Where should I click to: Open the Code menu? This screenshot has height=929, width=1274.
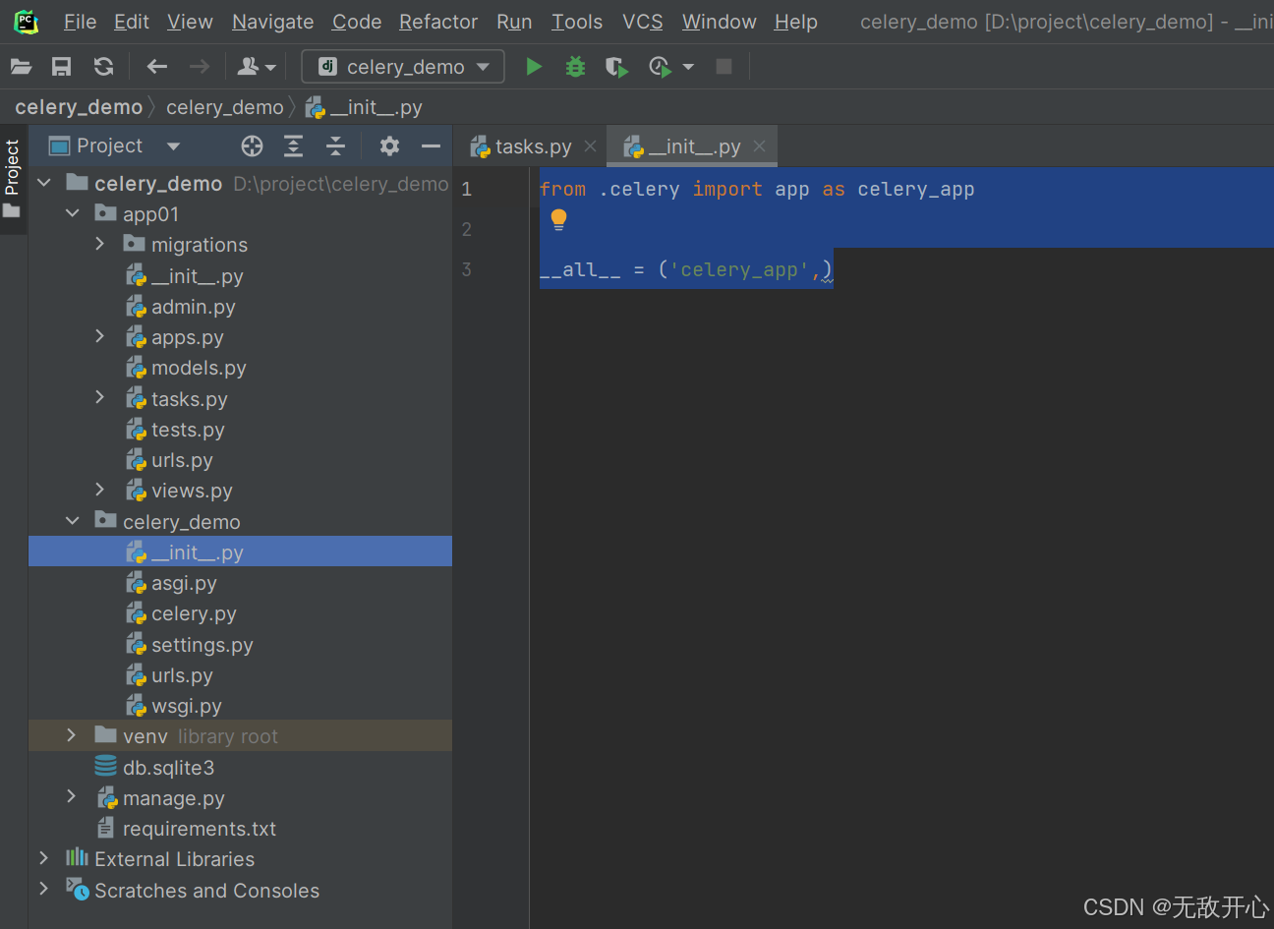tap(357, 22)
